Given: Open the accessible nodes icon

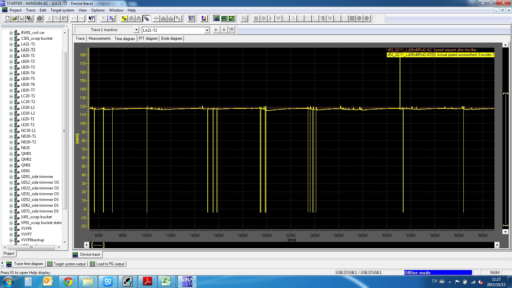Looking at the screenshot, I should (191, 19).
